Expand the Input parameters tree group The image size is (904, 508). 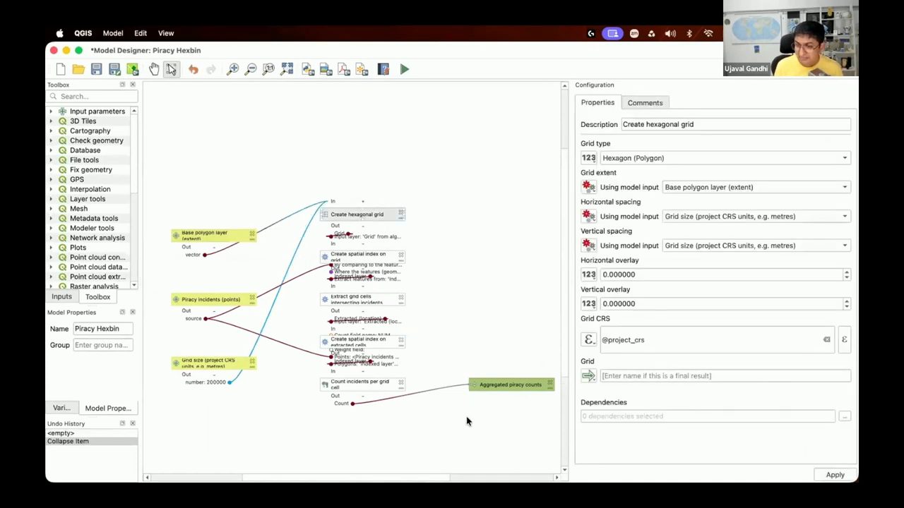pyautogui.click(x=51, y=111)
